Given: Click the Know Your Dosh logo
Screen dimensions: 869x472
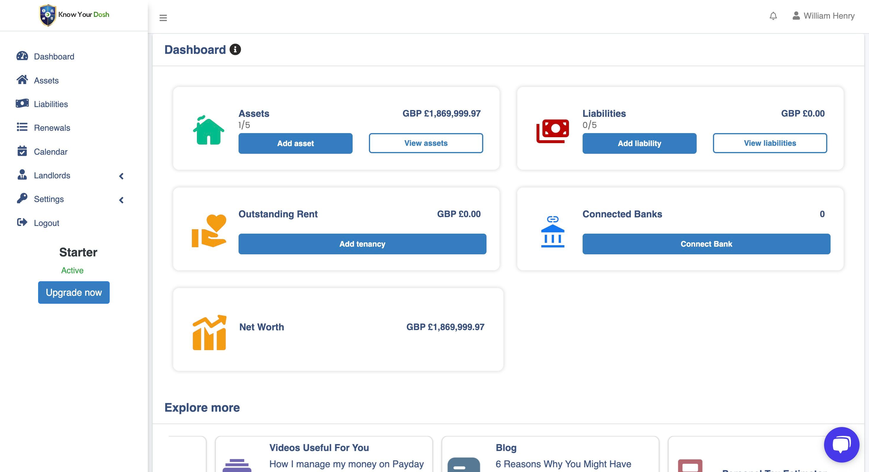Looking at the screenshot, I should coord(74,15).
